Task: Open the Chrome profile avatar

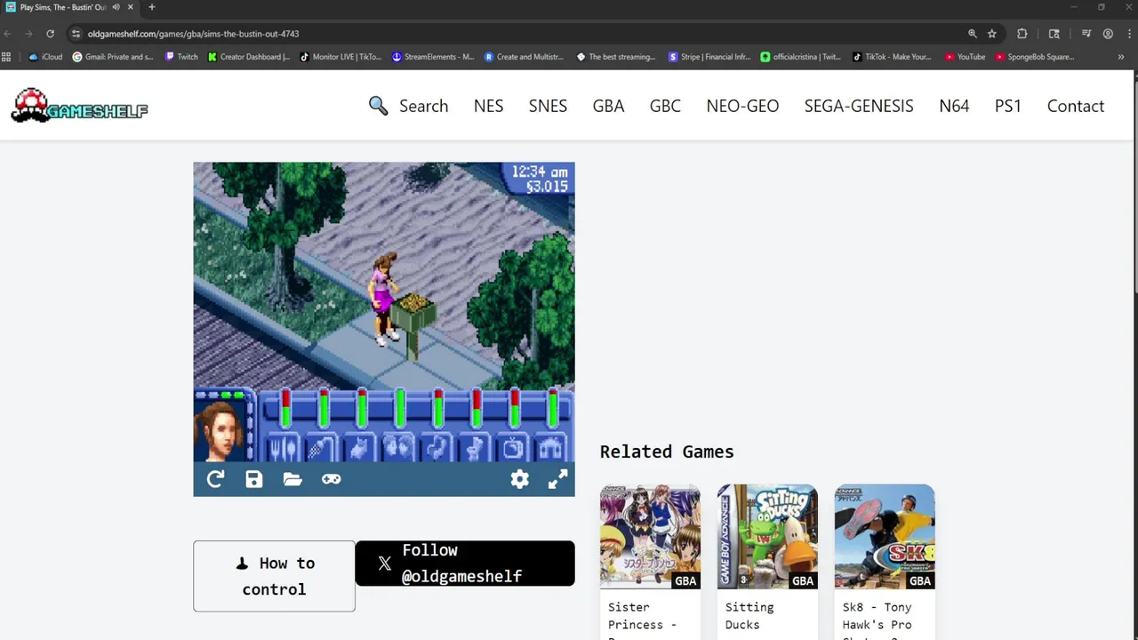Action: (x=1108, y=34)
